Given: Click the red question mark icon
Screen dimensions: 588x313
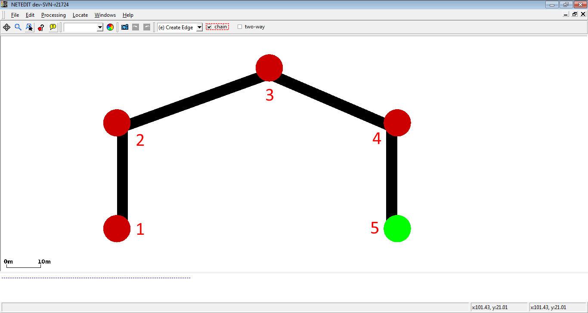Looking at the screenshot, I should [41, 27].
